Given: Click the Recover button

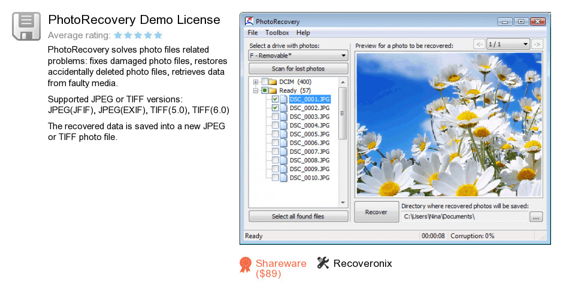Looking at the screenshot, I should click(x=376, y=212).
